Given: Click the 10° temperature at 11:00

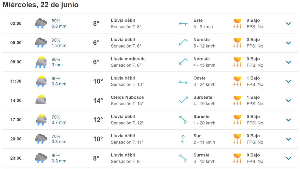Looking at the screenshot, I should (98, 81).
